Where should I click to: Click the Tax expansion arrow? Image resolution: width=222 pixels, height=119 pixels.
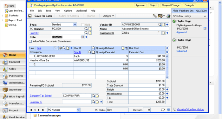coord(167,98)
